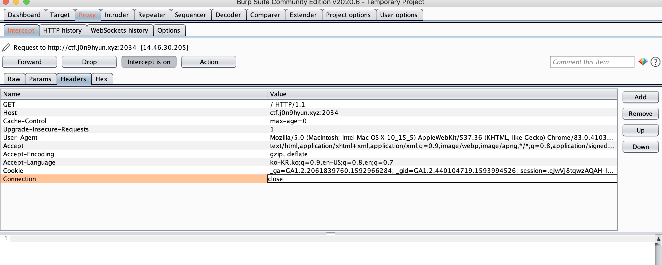Select the Headers view tab
The height and width of the screenshot is (265, 662).
(x=73, y=79)
